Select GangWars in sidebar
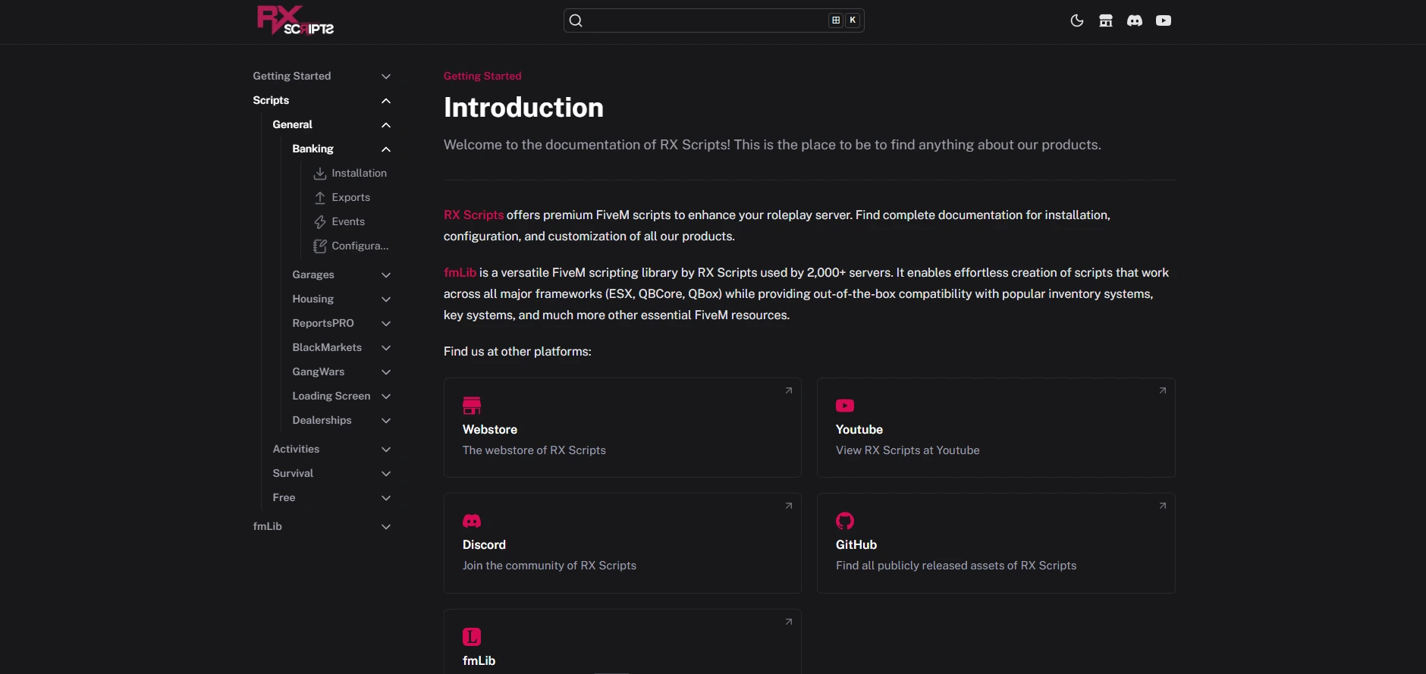 (319, 371)
